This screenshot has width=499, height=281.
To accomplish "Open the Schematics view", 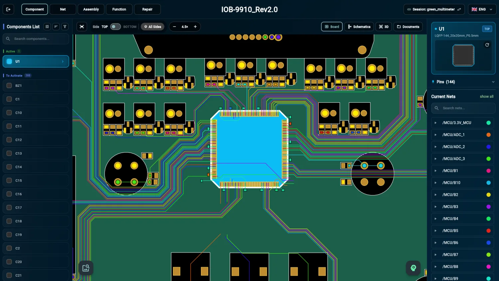I will tap(359, 27).
